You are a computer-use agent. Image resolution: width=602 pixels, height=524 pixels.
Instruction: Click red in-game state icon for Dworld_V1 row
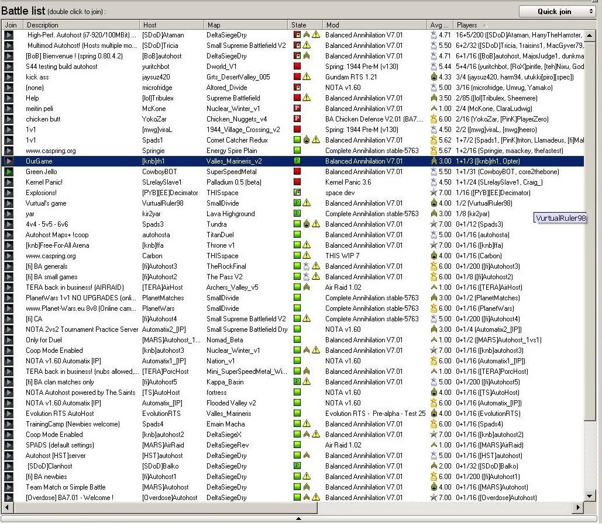pyautogui.click(x=297, y=66)
